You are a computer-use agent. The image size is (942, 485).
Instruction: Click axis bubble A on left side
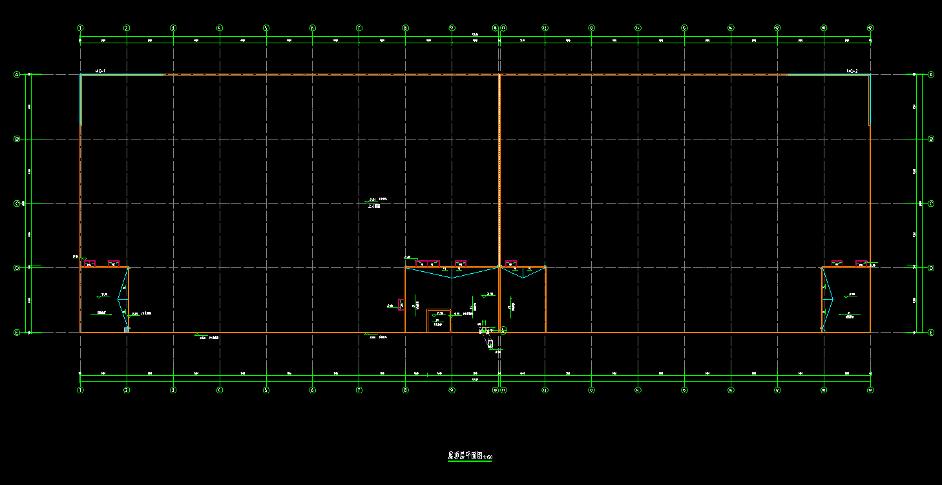(x=17, y=74)
